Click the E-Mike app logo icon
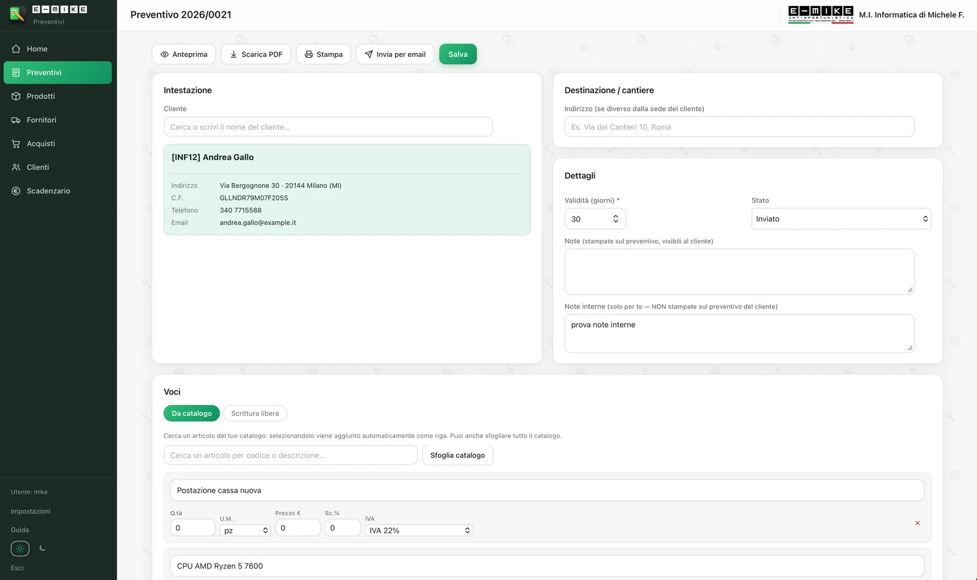The width and height of the screenshot is (977, 580). [x=18, y=15]
